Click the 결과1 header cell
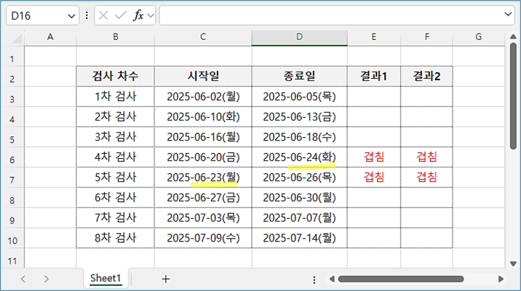521x291 pixels. (x=373, y=76)
